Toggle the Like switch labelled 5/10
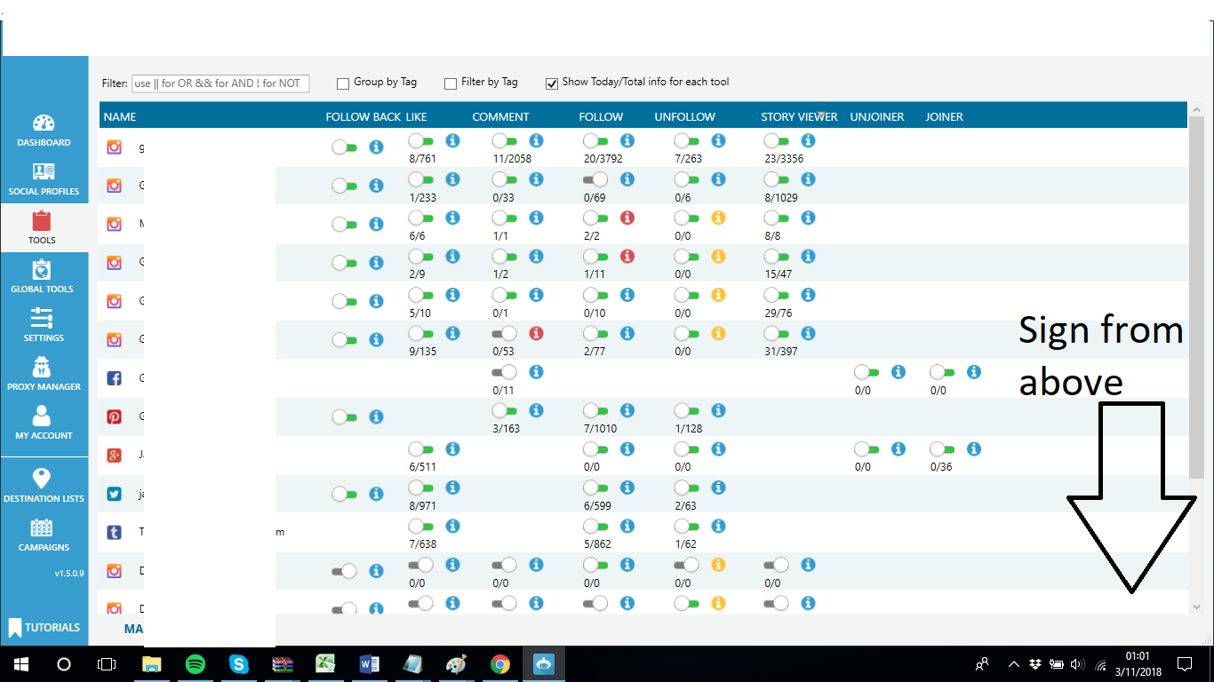Screen dimensions: 1214x682 (421, 295)
